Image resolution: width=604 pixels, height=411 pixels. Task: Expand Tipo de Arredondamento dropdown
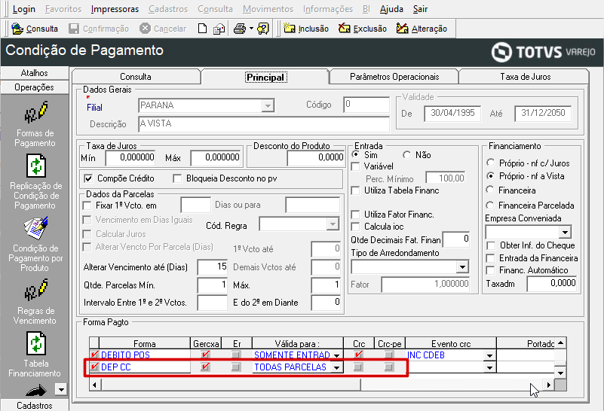pyautogui.click(x=461, y=266)
